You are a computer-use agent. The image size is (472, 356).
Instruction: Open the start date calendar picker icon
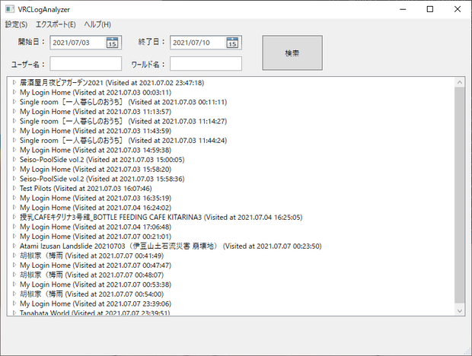[112, 43]
